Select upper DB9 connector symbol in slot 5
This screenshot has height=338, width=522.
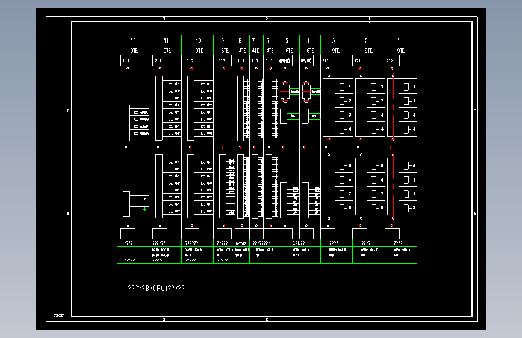pyautogui.click(x=285, y=92)
